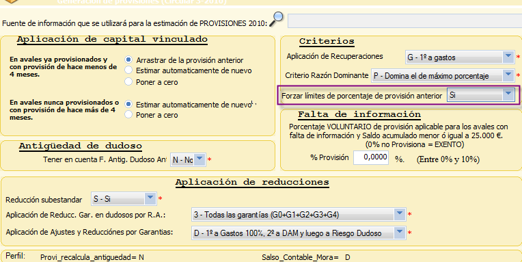Viewport: 522px width, 262px height.
Task: Click the 'Falta de información' heading
Action: [359, 114]
